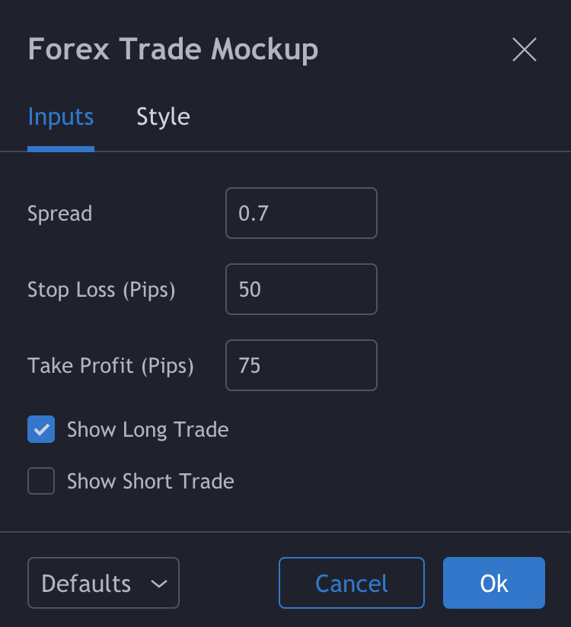Click the white checkmark icon for Long Trade
The image size is (571, 627).
41,429
